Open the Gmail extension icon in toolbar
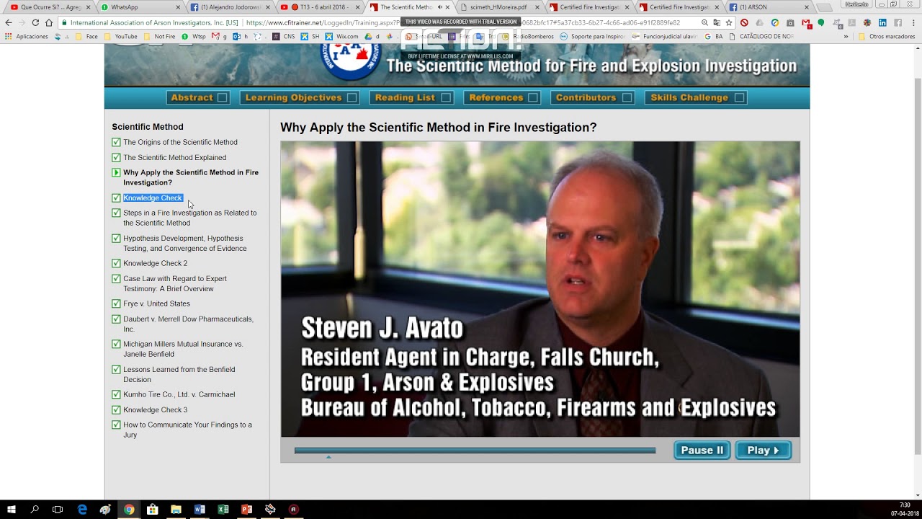Image resolution: width=922 pixels, height=519 pixels. coord(806,22)
